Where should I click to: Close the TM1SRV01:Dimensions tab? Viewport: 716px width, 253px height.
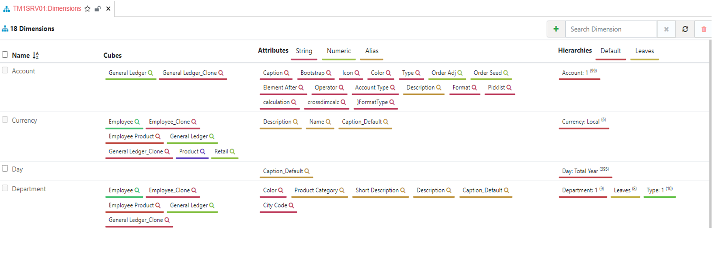pyautogui.click(x=108, y=8)
